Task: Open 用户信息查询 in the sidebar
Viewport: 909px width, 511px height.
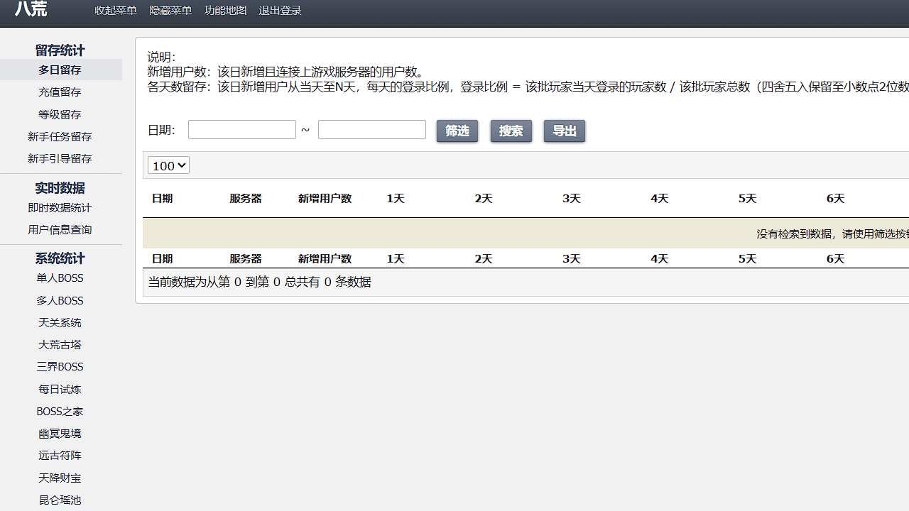Action: pyautogui.click(x=60, y=229)
